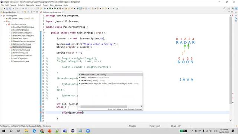Open the Project Explorer view menu

point(31,12)
